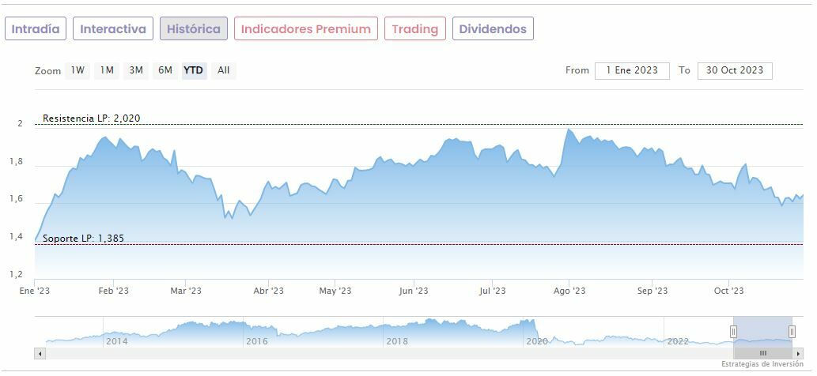Open the Interactiva tab
The width and height of the screenshot is (817, 376).
[113, 29]
